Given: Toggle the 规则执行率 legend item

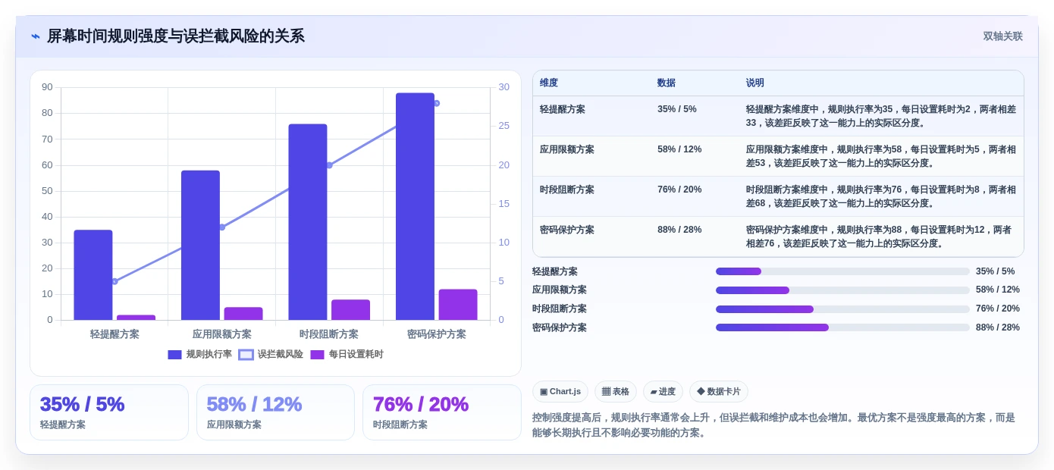Looking at the screenshot, I should coord(200,354).
